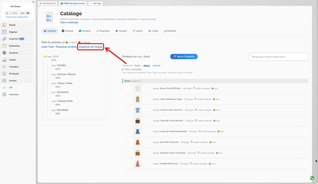Select Ativos visibility filter
318x184 pixels.
pyautogui.click(x=146, y=66)
